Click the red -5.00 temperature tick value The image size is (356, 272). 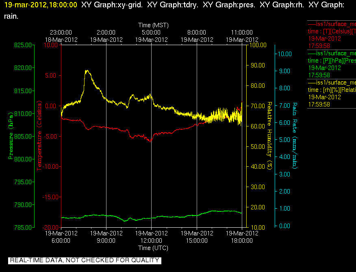point(50,136)
